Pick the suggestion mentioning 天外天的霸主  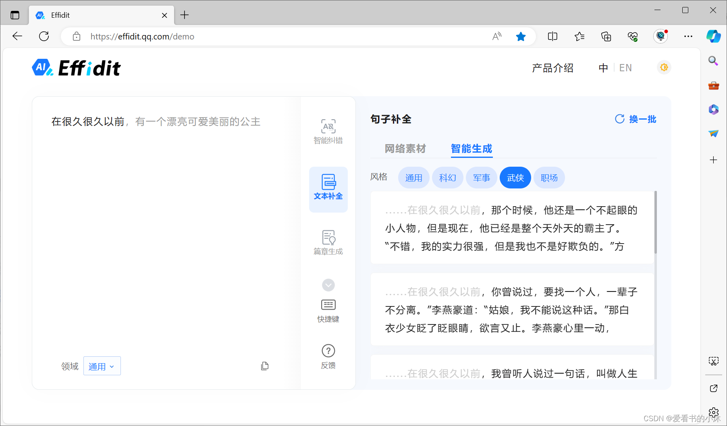512,228
